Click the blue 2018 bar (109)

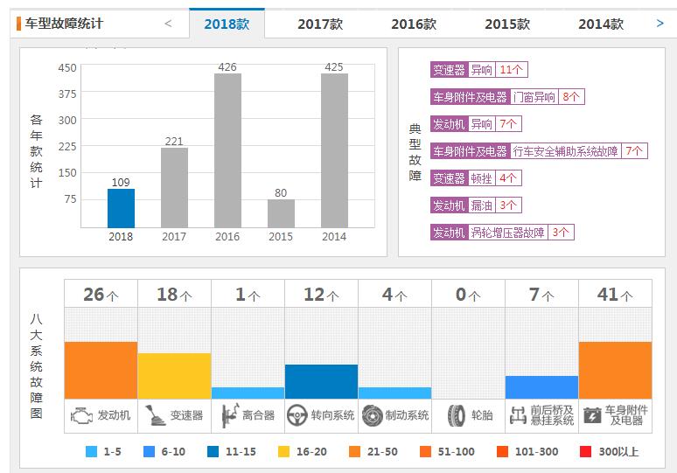121,208
